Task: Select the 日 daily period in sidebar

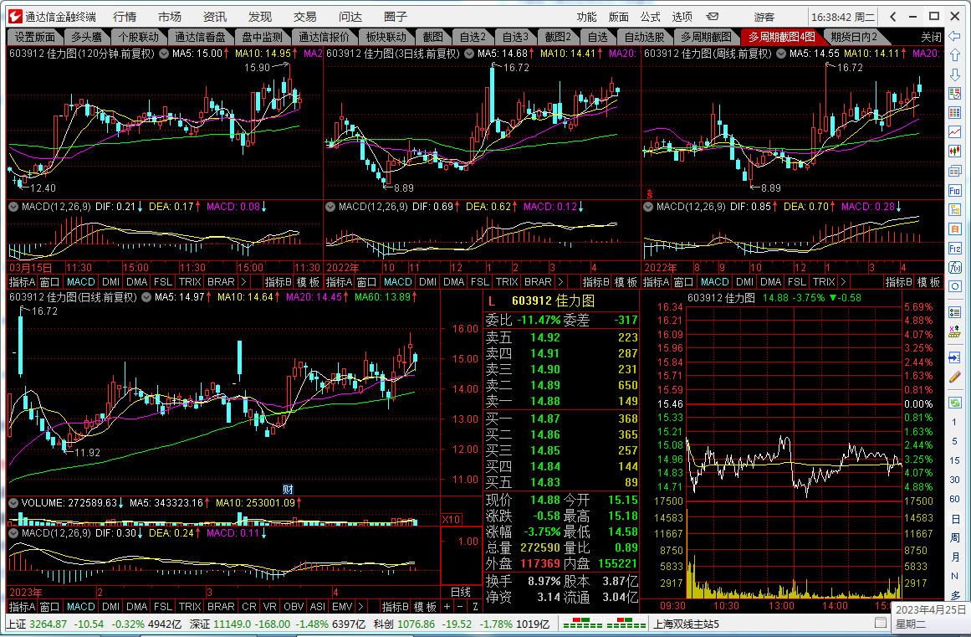Action: click(x=954, y=519)
